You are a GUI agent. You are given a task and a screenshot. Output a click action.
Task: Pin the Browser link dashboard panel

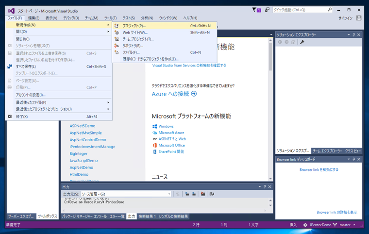click(353, 159)
